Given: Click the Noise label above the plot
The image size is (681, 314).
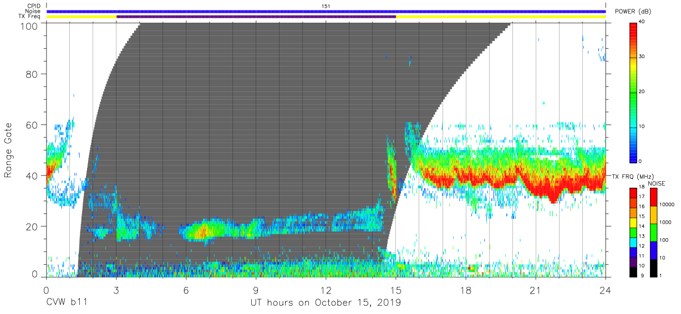Looking at the screenshot, I should pos(33,12).
